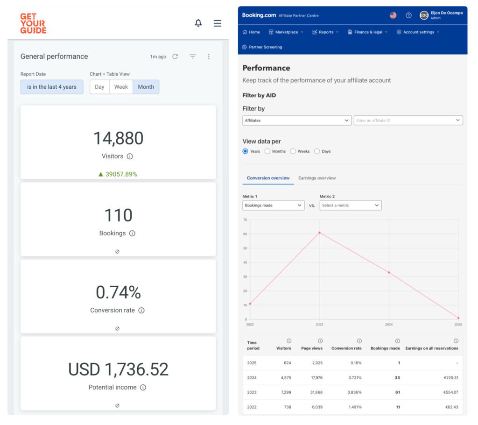Click info icon above Conversion rate column
The image size is (478, 425).
click(x=359, y=341)
